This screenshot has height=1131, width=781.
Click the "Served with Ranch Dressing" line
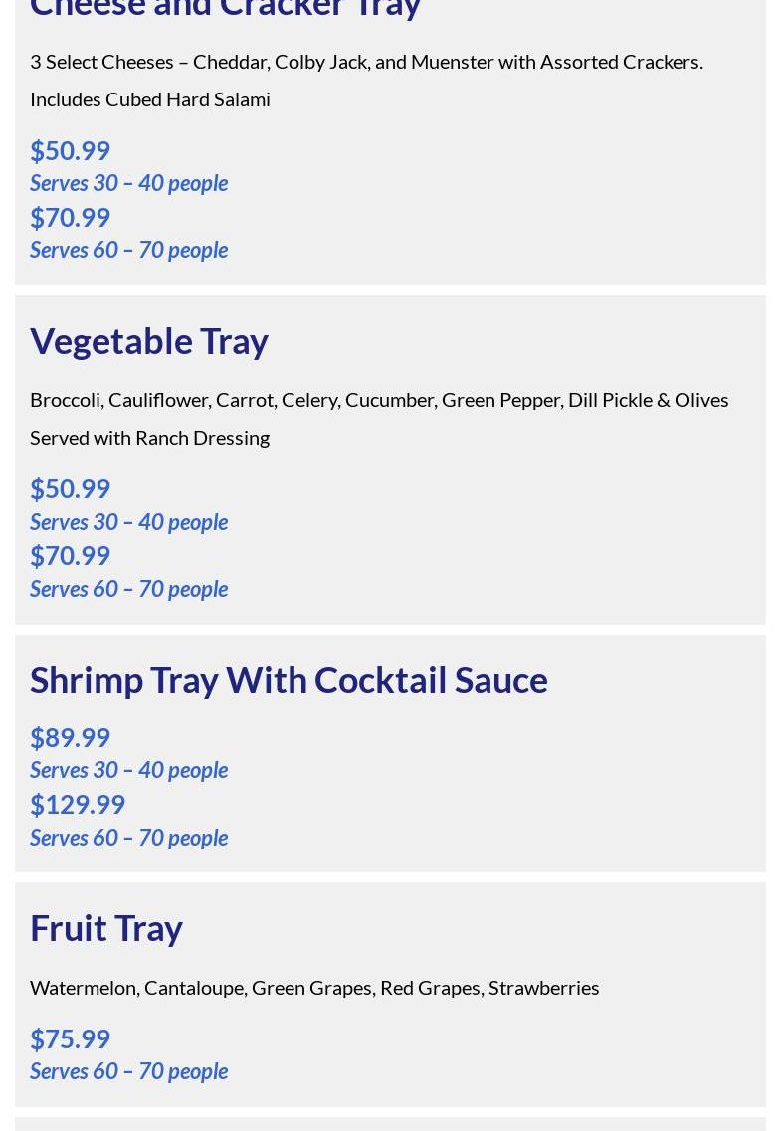point(149,438)
